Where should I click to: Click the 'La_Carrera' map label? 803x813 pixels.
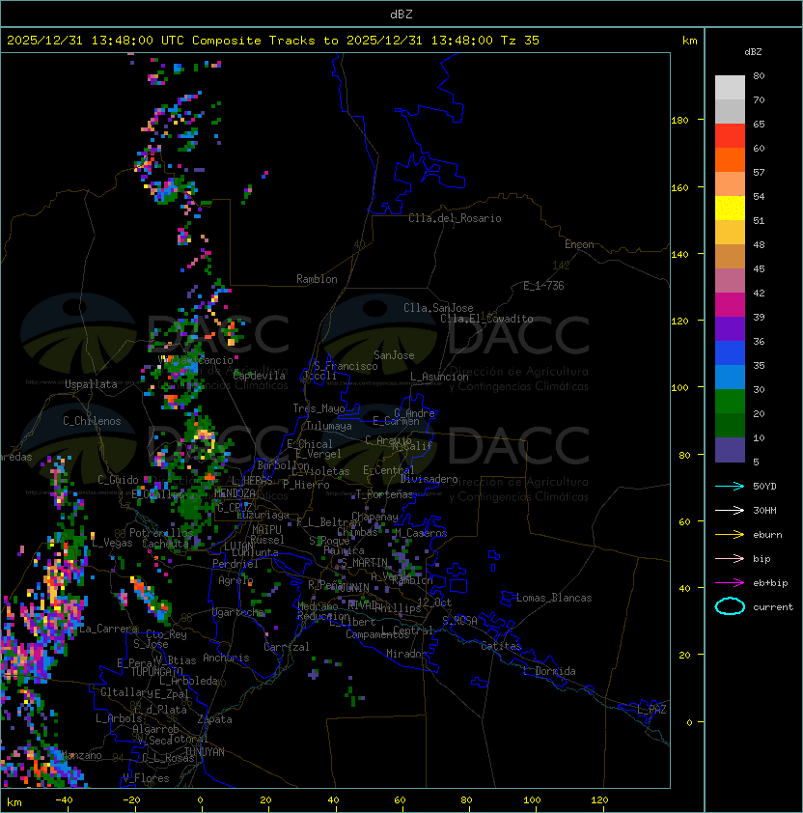(x=108, y=629)
